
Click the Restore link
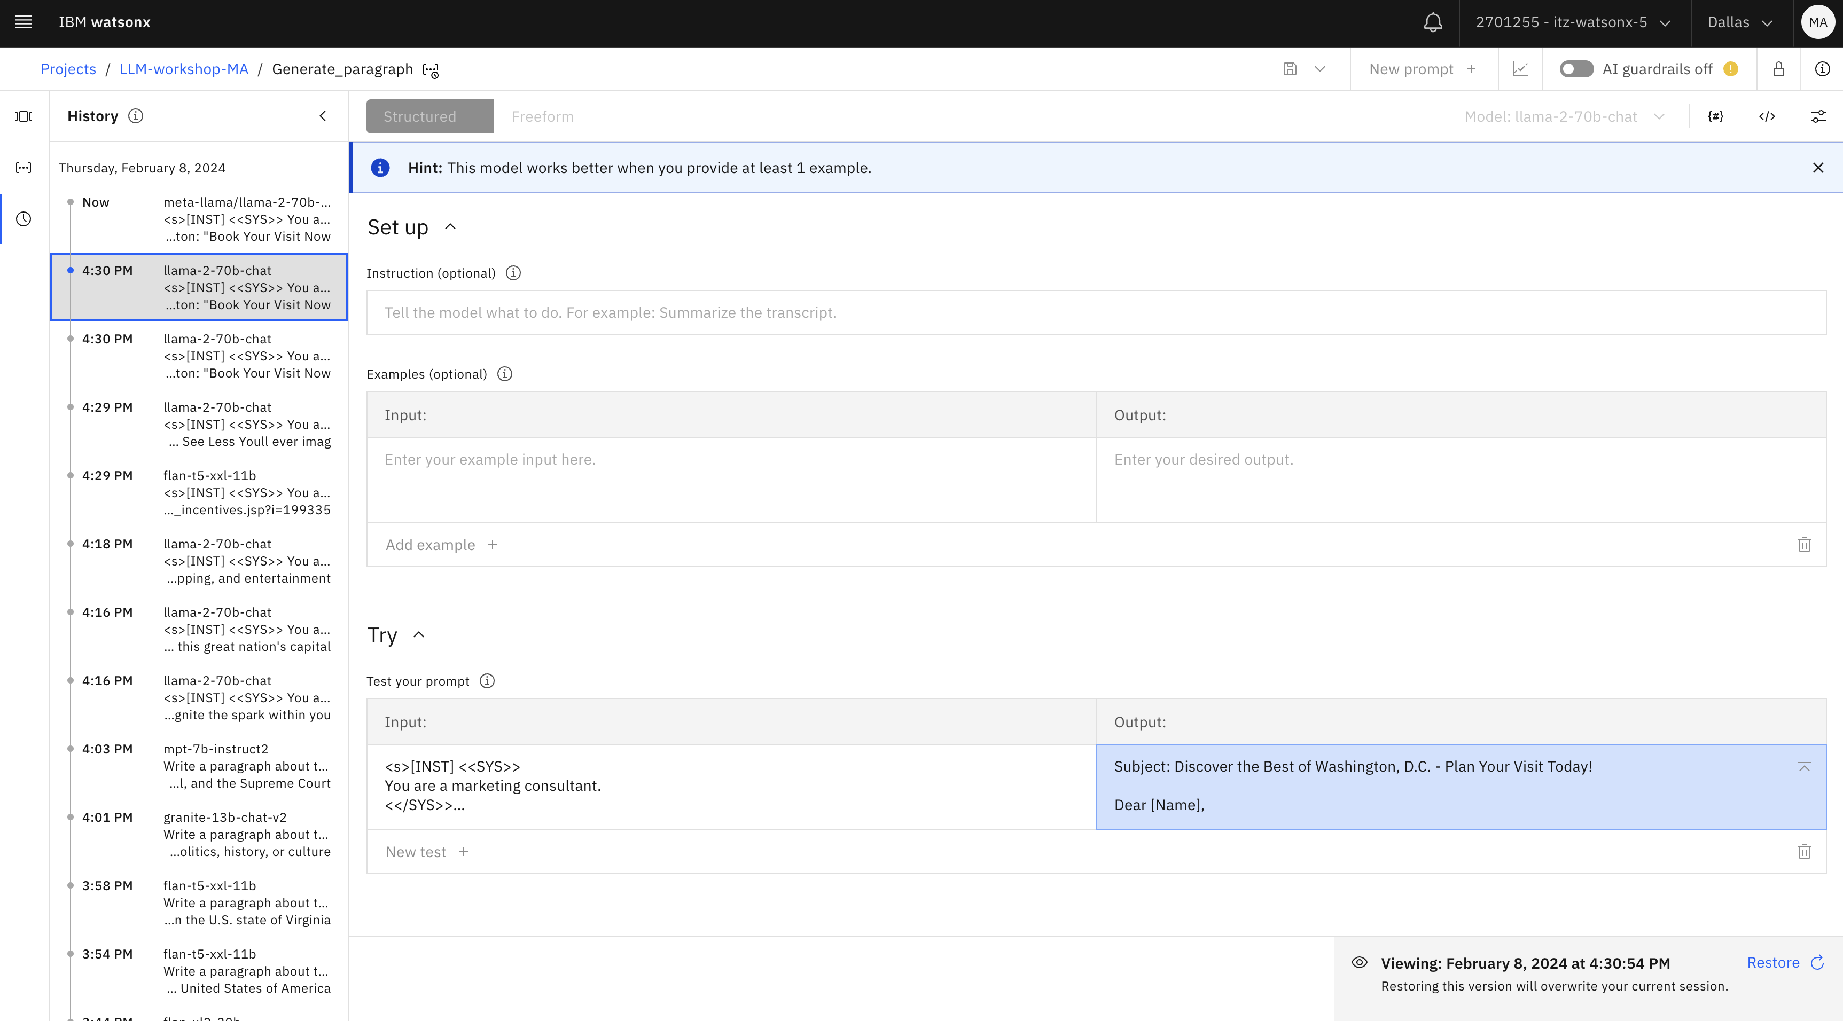(x=1773, y=962)
